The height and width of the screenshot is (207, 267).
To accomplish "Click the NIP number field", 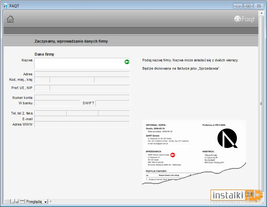I will [90, 88].
